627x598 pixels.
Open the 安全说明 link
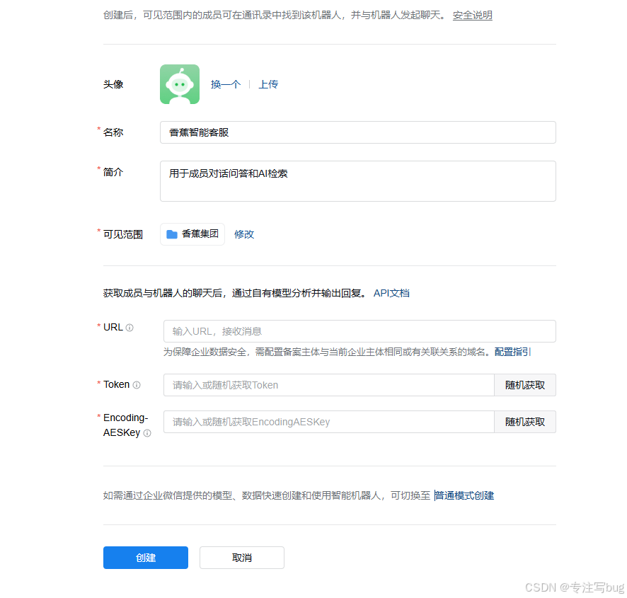click(472, 14)
